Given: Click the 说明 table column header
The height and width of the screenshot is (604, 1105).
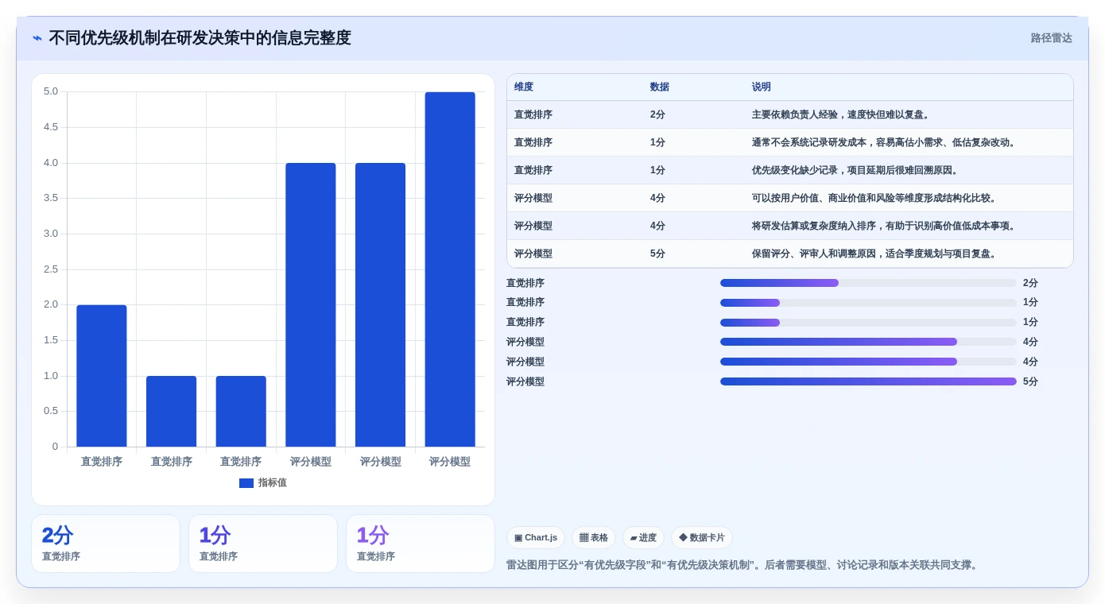Looking at the screenshot, I should click(x=762, y=87).
